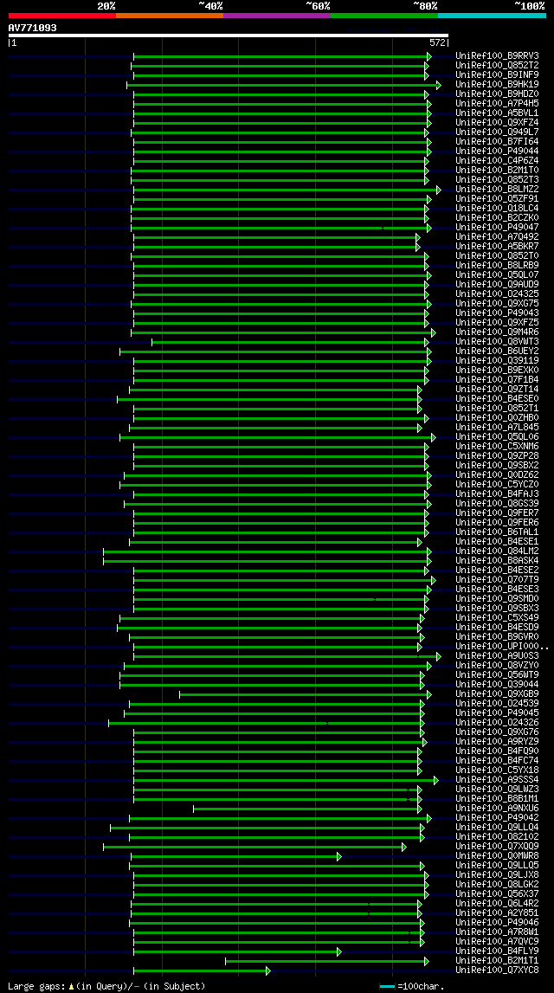Click hit UniRef100_B8LMZ2
554x993 pixels.
point(497,190)
